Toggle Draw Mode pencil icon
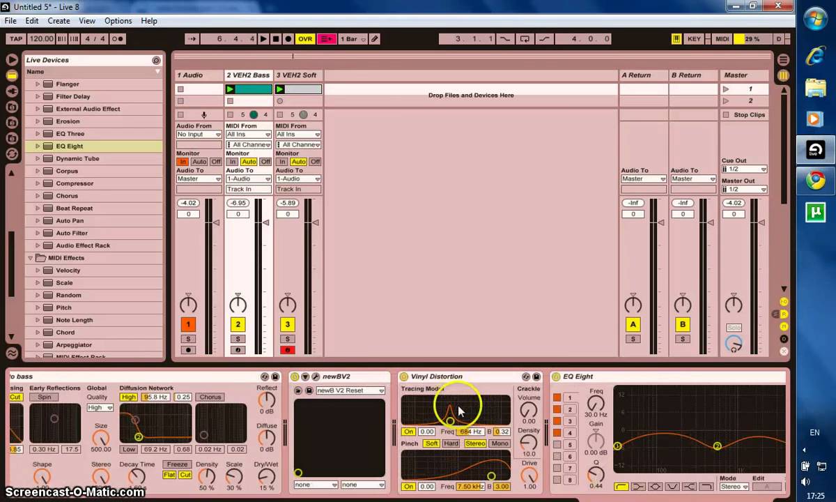Viewport: 836px width, 502px height. point(375,39)
